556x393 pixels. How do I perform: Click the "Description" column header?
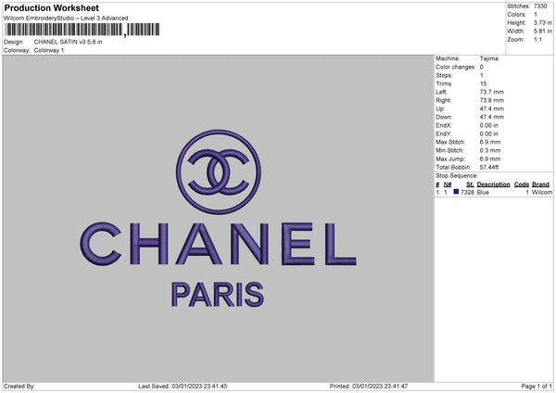click(x=493, y=184)
